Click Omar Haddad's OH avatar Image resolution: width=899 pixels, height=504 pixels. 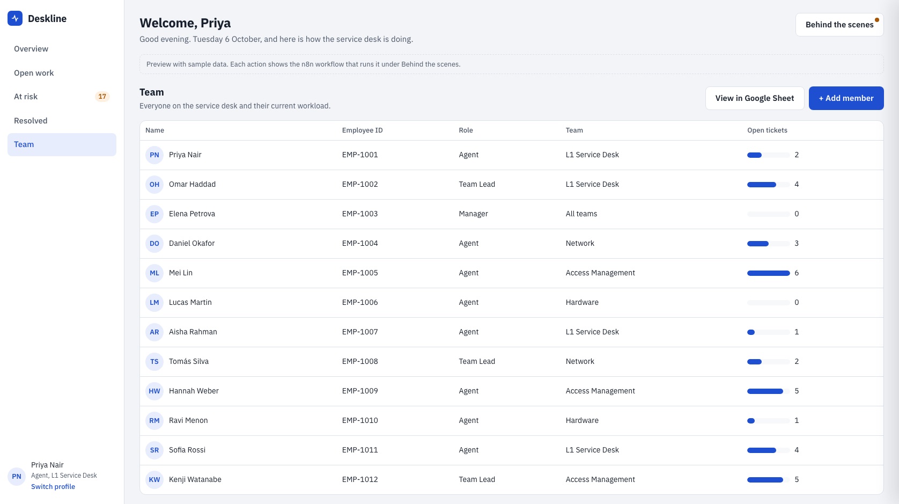coord(154,185)
